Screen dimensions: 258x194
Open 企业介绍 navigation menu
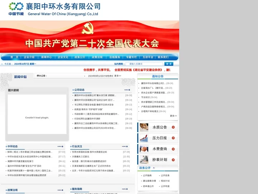(29, 57)
